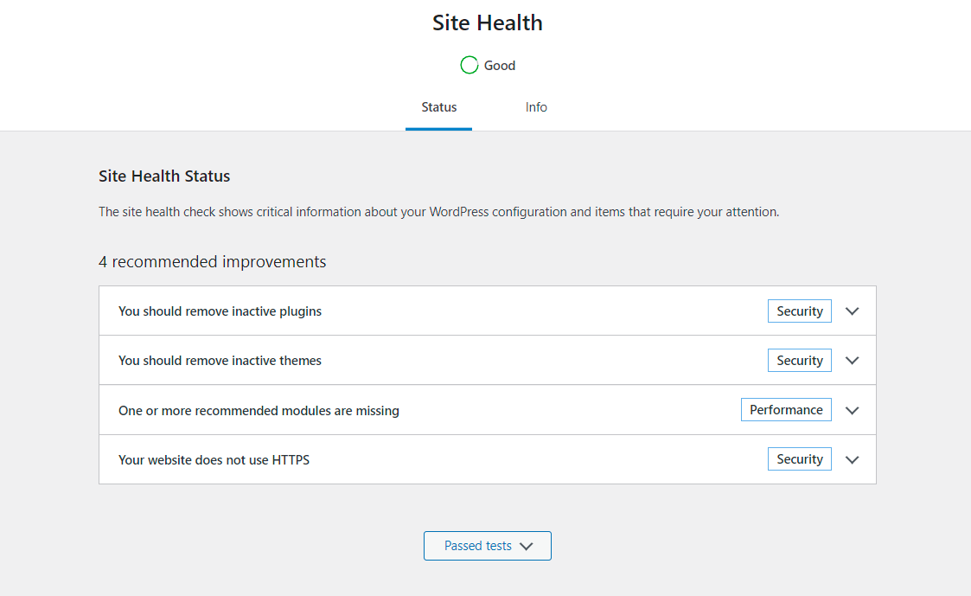Click the Security badge on inactive themes row
971x596 pixels.
pos(799,361)
